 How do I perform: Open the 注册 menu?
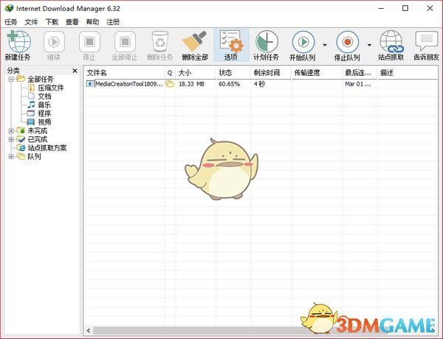[113, 22]
